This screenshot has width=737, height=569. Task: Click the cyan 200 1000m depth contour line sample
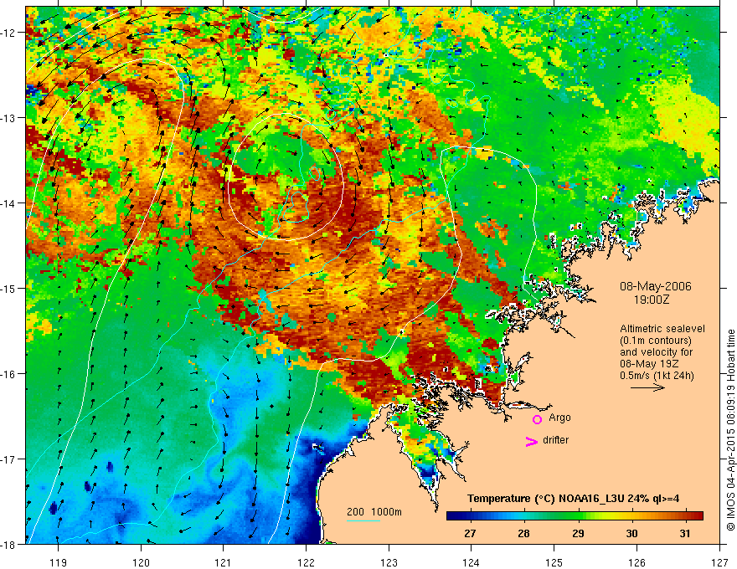click(x=363, y=520)
